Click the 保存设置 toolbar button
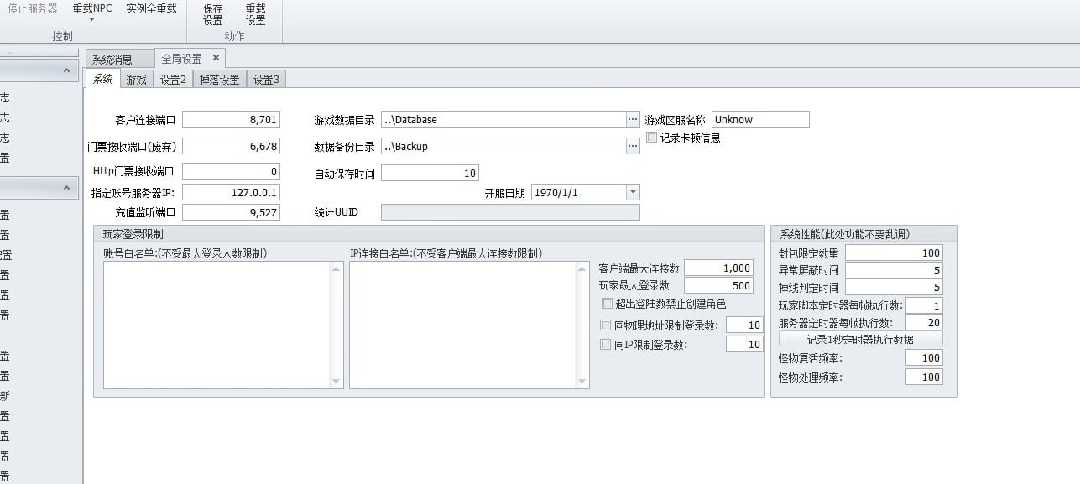Screen dimensions: 1080x484 [x=213, y=14]
